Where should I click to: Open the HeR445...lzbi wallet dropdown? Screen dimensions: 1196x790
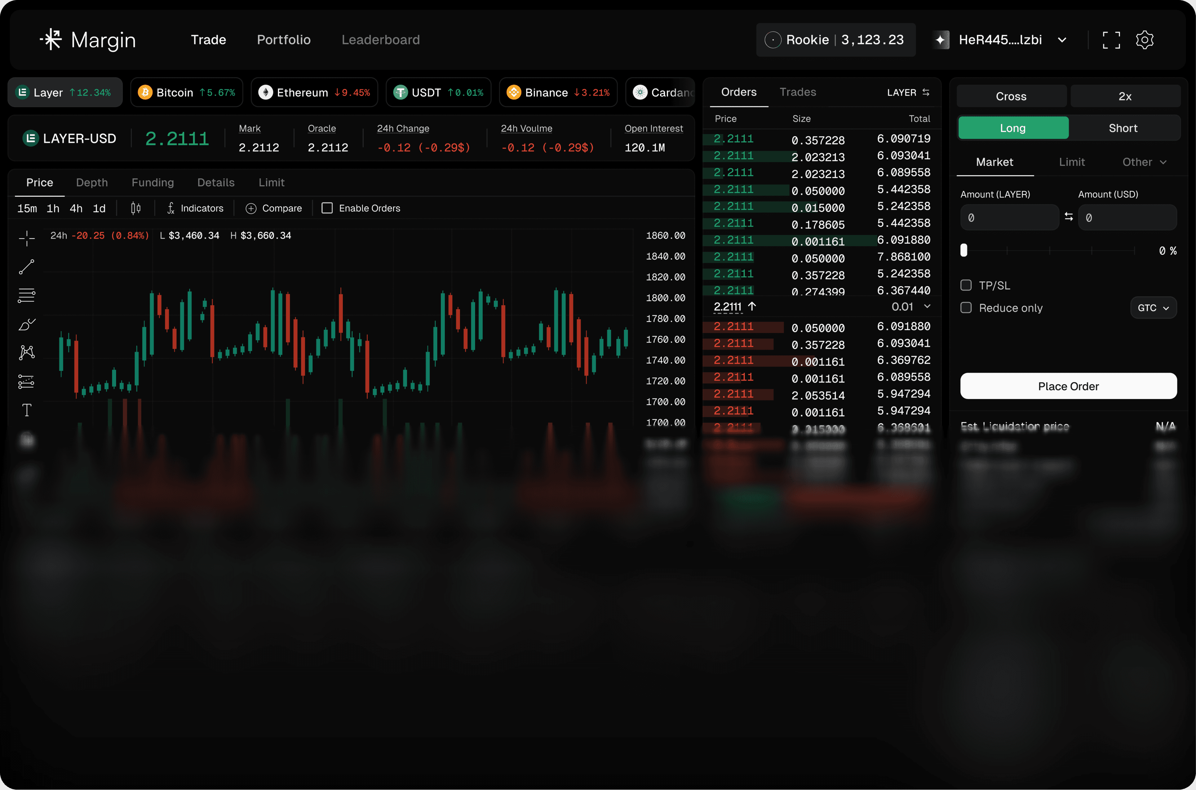1001,40
